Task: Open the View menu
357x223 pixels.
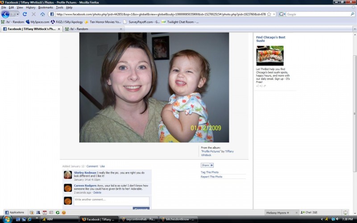Action: pos(20,7)
